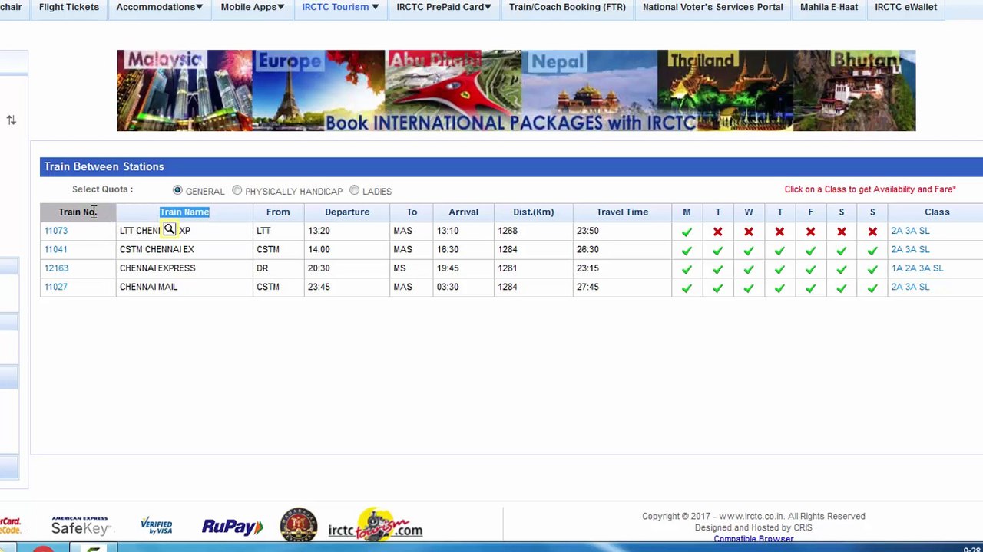Click Wednesday checkmark for train 11027
The height and width of the screenshot is (552, 983).
pos(749,288)
